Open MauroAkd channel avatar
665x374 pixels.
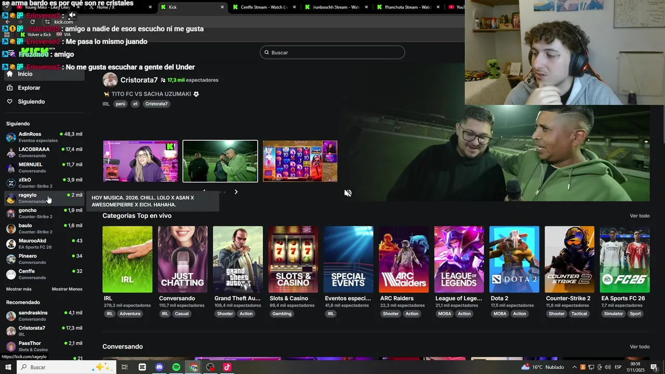click(11, 244)
